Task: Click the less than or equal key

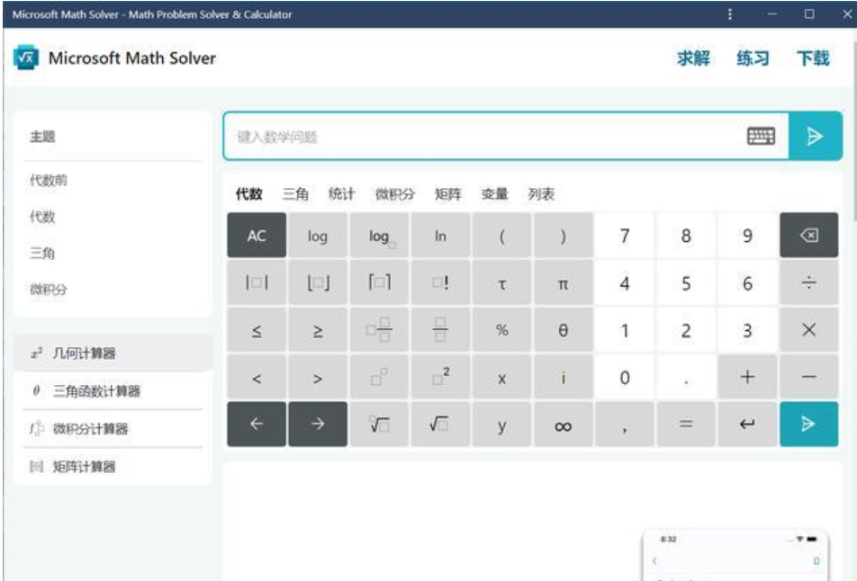Action: [x=257, y=330]
